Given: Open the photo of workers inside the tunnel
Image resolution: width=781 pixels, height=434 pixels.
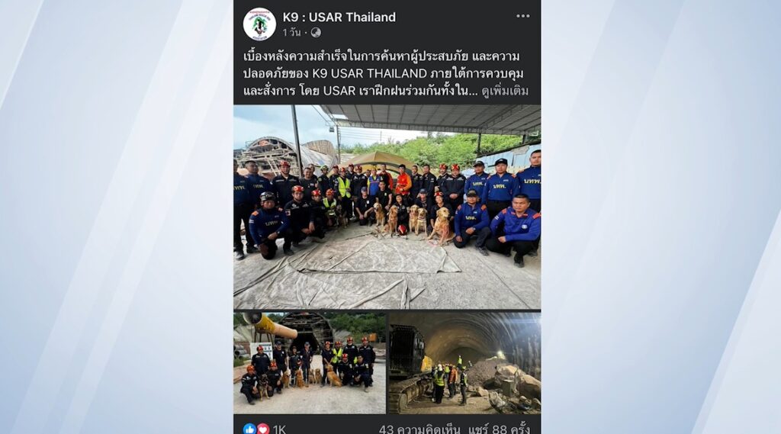Looking at the screenshot, I should tap(464, 363).
